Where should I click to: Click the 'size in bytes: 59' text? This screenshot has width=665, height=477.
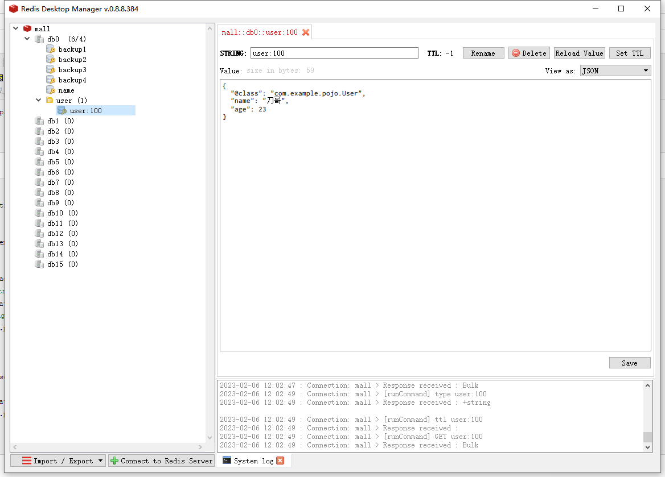pyautogui.click(x=280, y=70)
